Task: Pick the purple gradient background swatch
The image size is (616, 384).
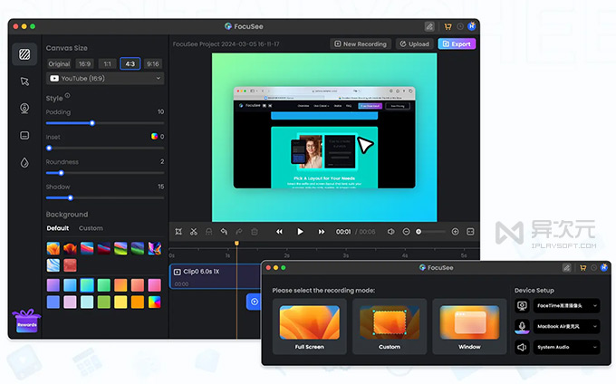Action: click(53, 285)
